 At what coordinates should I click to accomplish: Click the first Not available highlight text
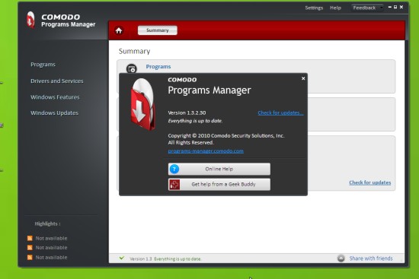[x=51, y=238]
